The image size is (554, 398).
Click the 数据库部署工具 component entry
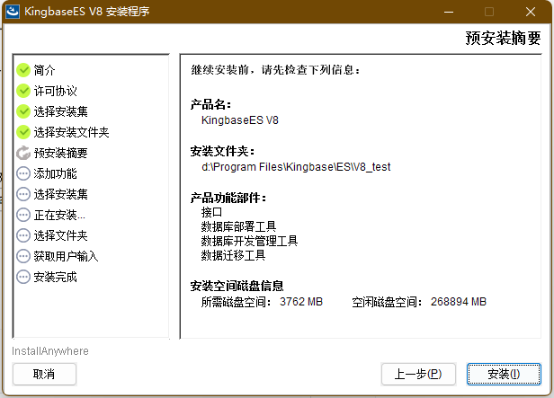(238, 226)
